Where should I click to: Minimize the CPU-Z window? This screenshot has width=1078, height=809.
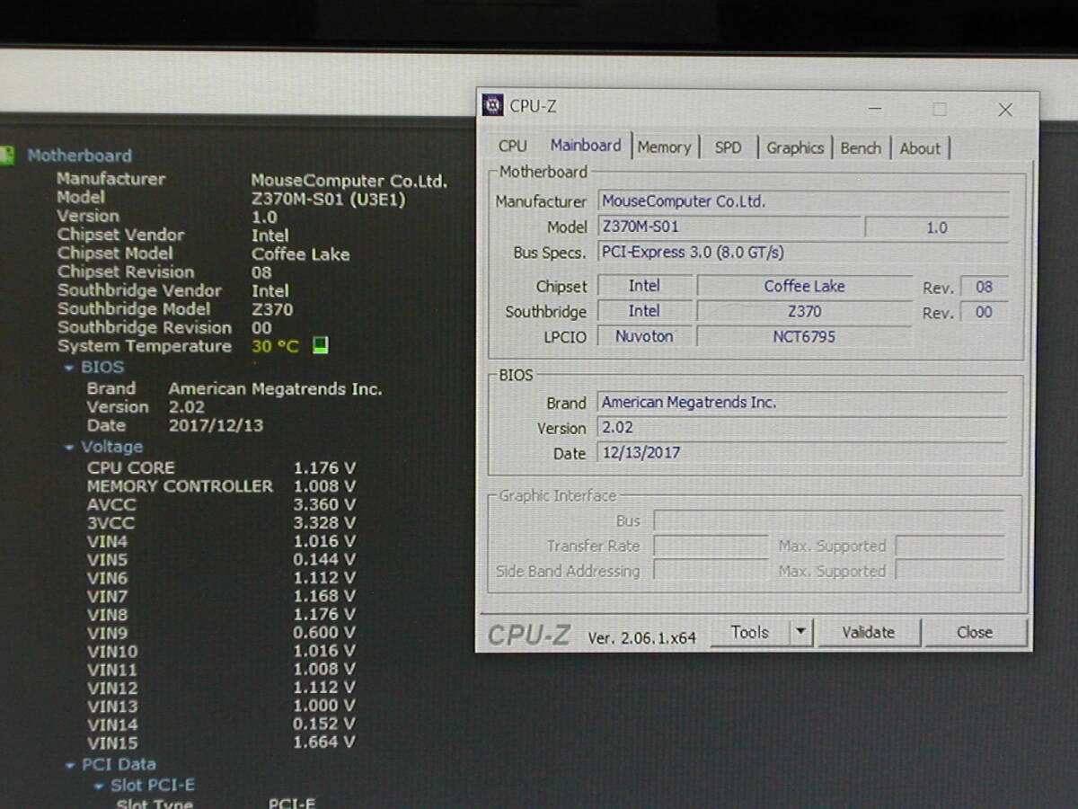coord(875,109)
